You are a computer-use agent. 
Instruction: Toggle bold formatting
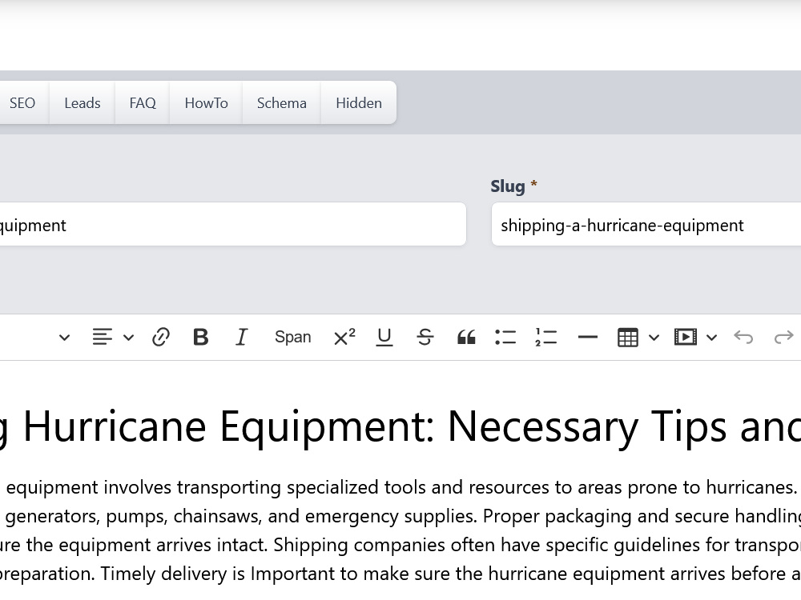point(201,338)
